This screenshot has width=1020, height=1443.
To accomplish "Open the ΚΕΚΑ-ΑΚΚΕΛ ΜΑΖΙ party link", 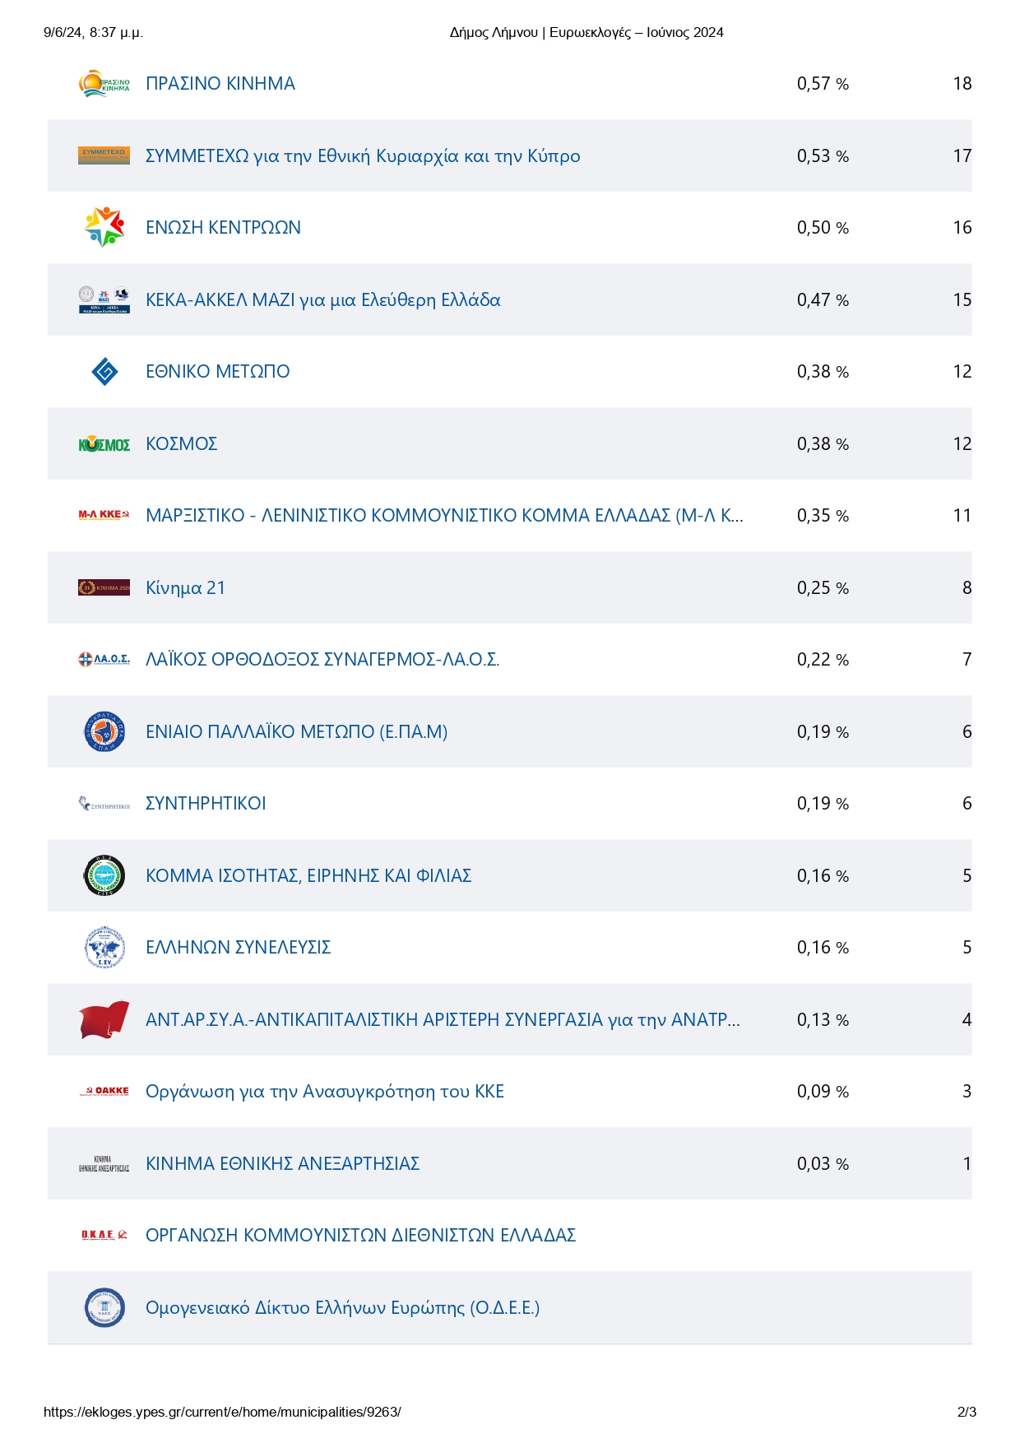I will pos(322,300).
